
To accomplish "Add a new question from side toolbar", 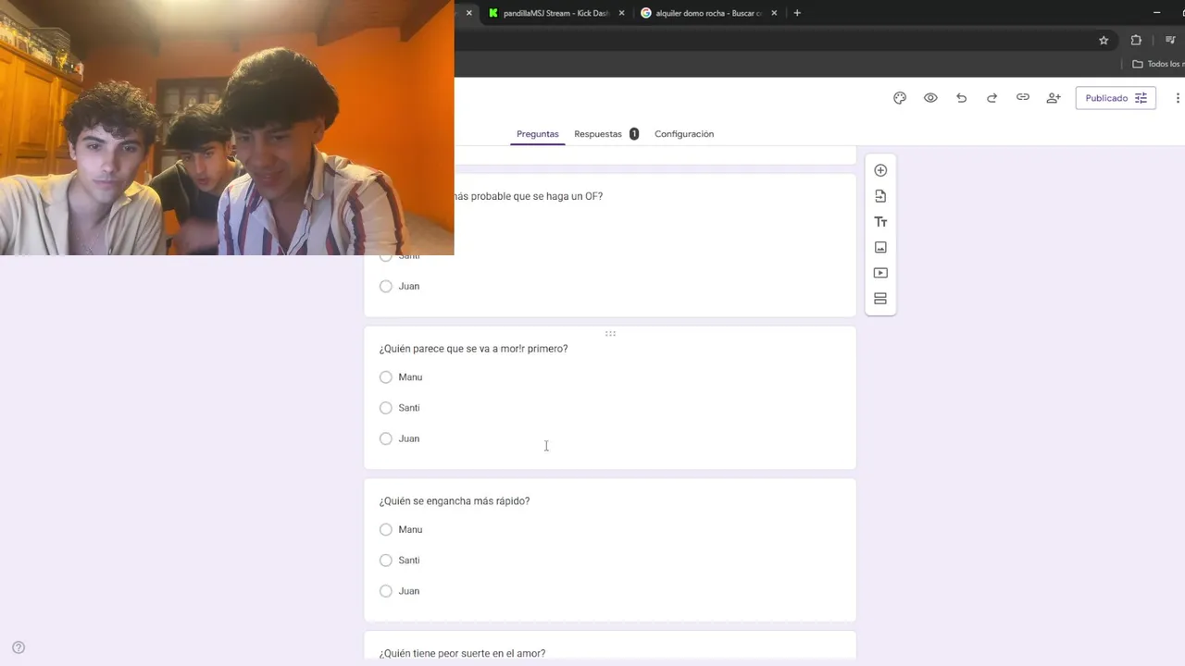I will (x=880, y=170).
